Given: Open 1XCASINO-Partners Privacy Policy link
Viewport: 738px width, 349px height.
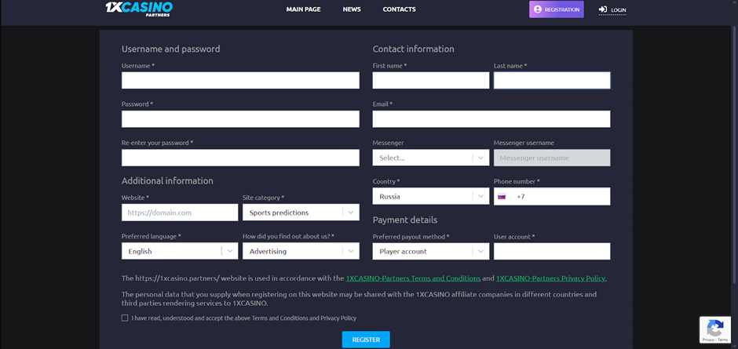Looking at the screenshot, I should (x=551, y=278).
